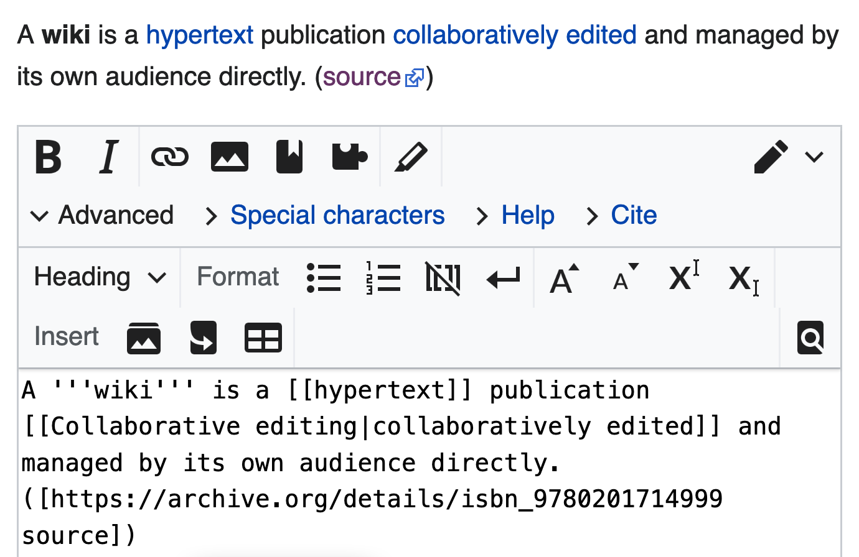Collapse the Advanced toolbar section
The image size is (859, 557).
(103, 216)
